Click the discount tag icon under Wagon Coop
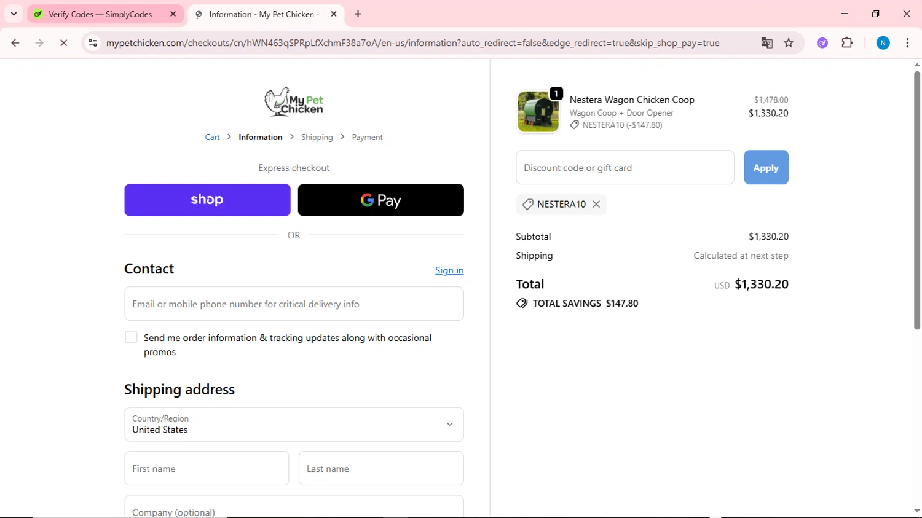Viewport: 922px width, 518px height. click(x=574, y=125)
